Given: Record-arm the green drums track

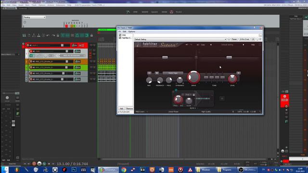Looking at the screenshot, I should click(x=31, y=67).
